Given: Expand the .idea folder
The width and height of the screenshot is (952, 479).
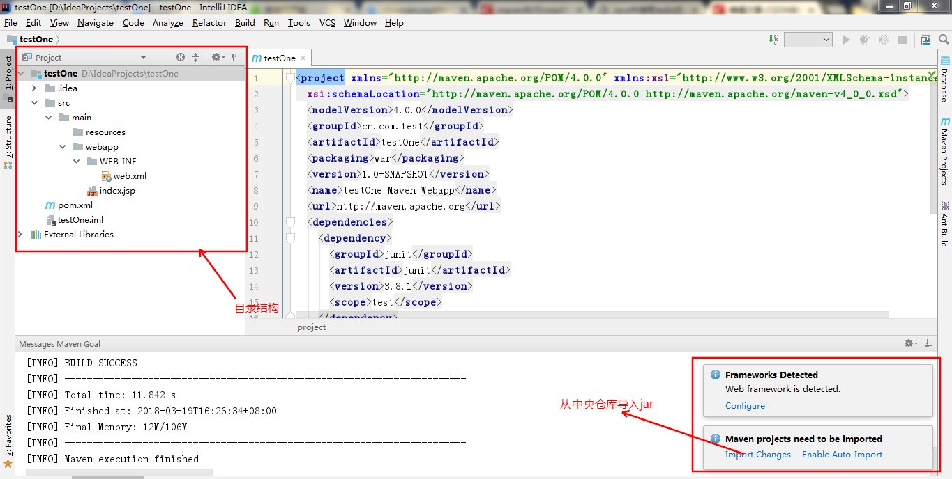Looking at the screenshot, I should (x=35, y=88).
